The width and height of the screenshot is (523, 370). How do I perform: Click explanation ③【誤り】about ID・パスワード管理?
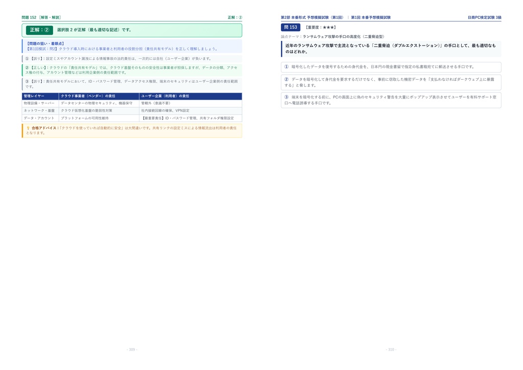(x=132, y=84)
